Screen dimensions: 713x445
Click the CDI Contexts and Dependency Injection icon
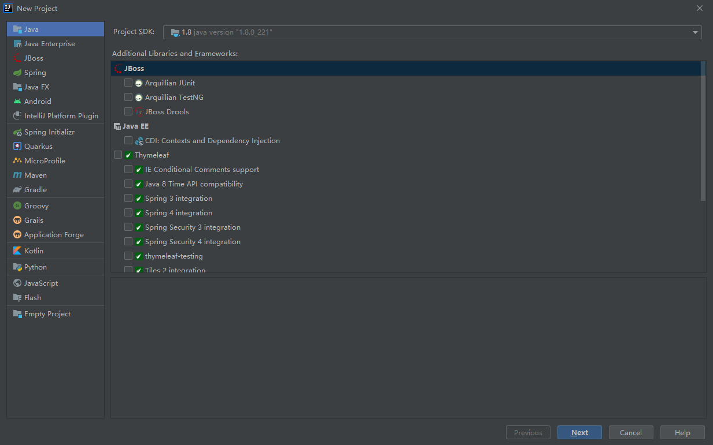(x=139, y=141)
